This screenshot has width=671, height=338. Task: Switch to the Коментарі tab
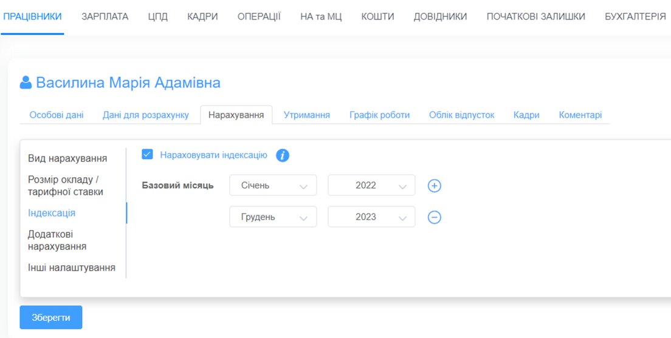pos(580,115)
